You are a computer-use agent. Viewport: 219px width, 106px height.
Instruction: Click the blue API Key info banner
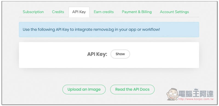[109, 30]
